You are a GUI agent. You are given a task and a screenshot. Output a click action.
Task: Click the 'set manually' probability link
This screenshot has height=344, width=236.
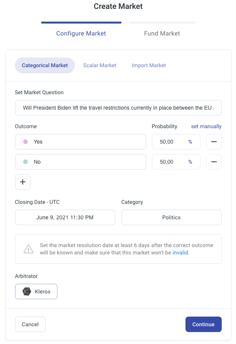206,126
